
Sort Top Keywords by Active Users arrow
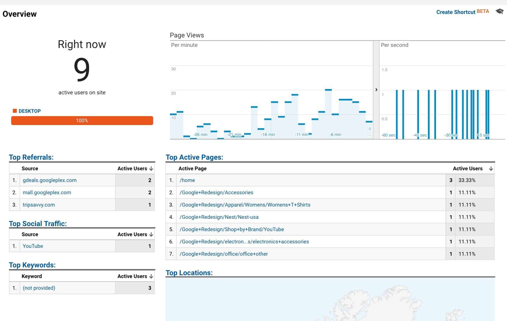pos(151,276)
